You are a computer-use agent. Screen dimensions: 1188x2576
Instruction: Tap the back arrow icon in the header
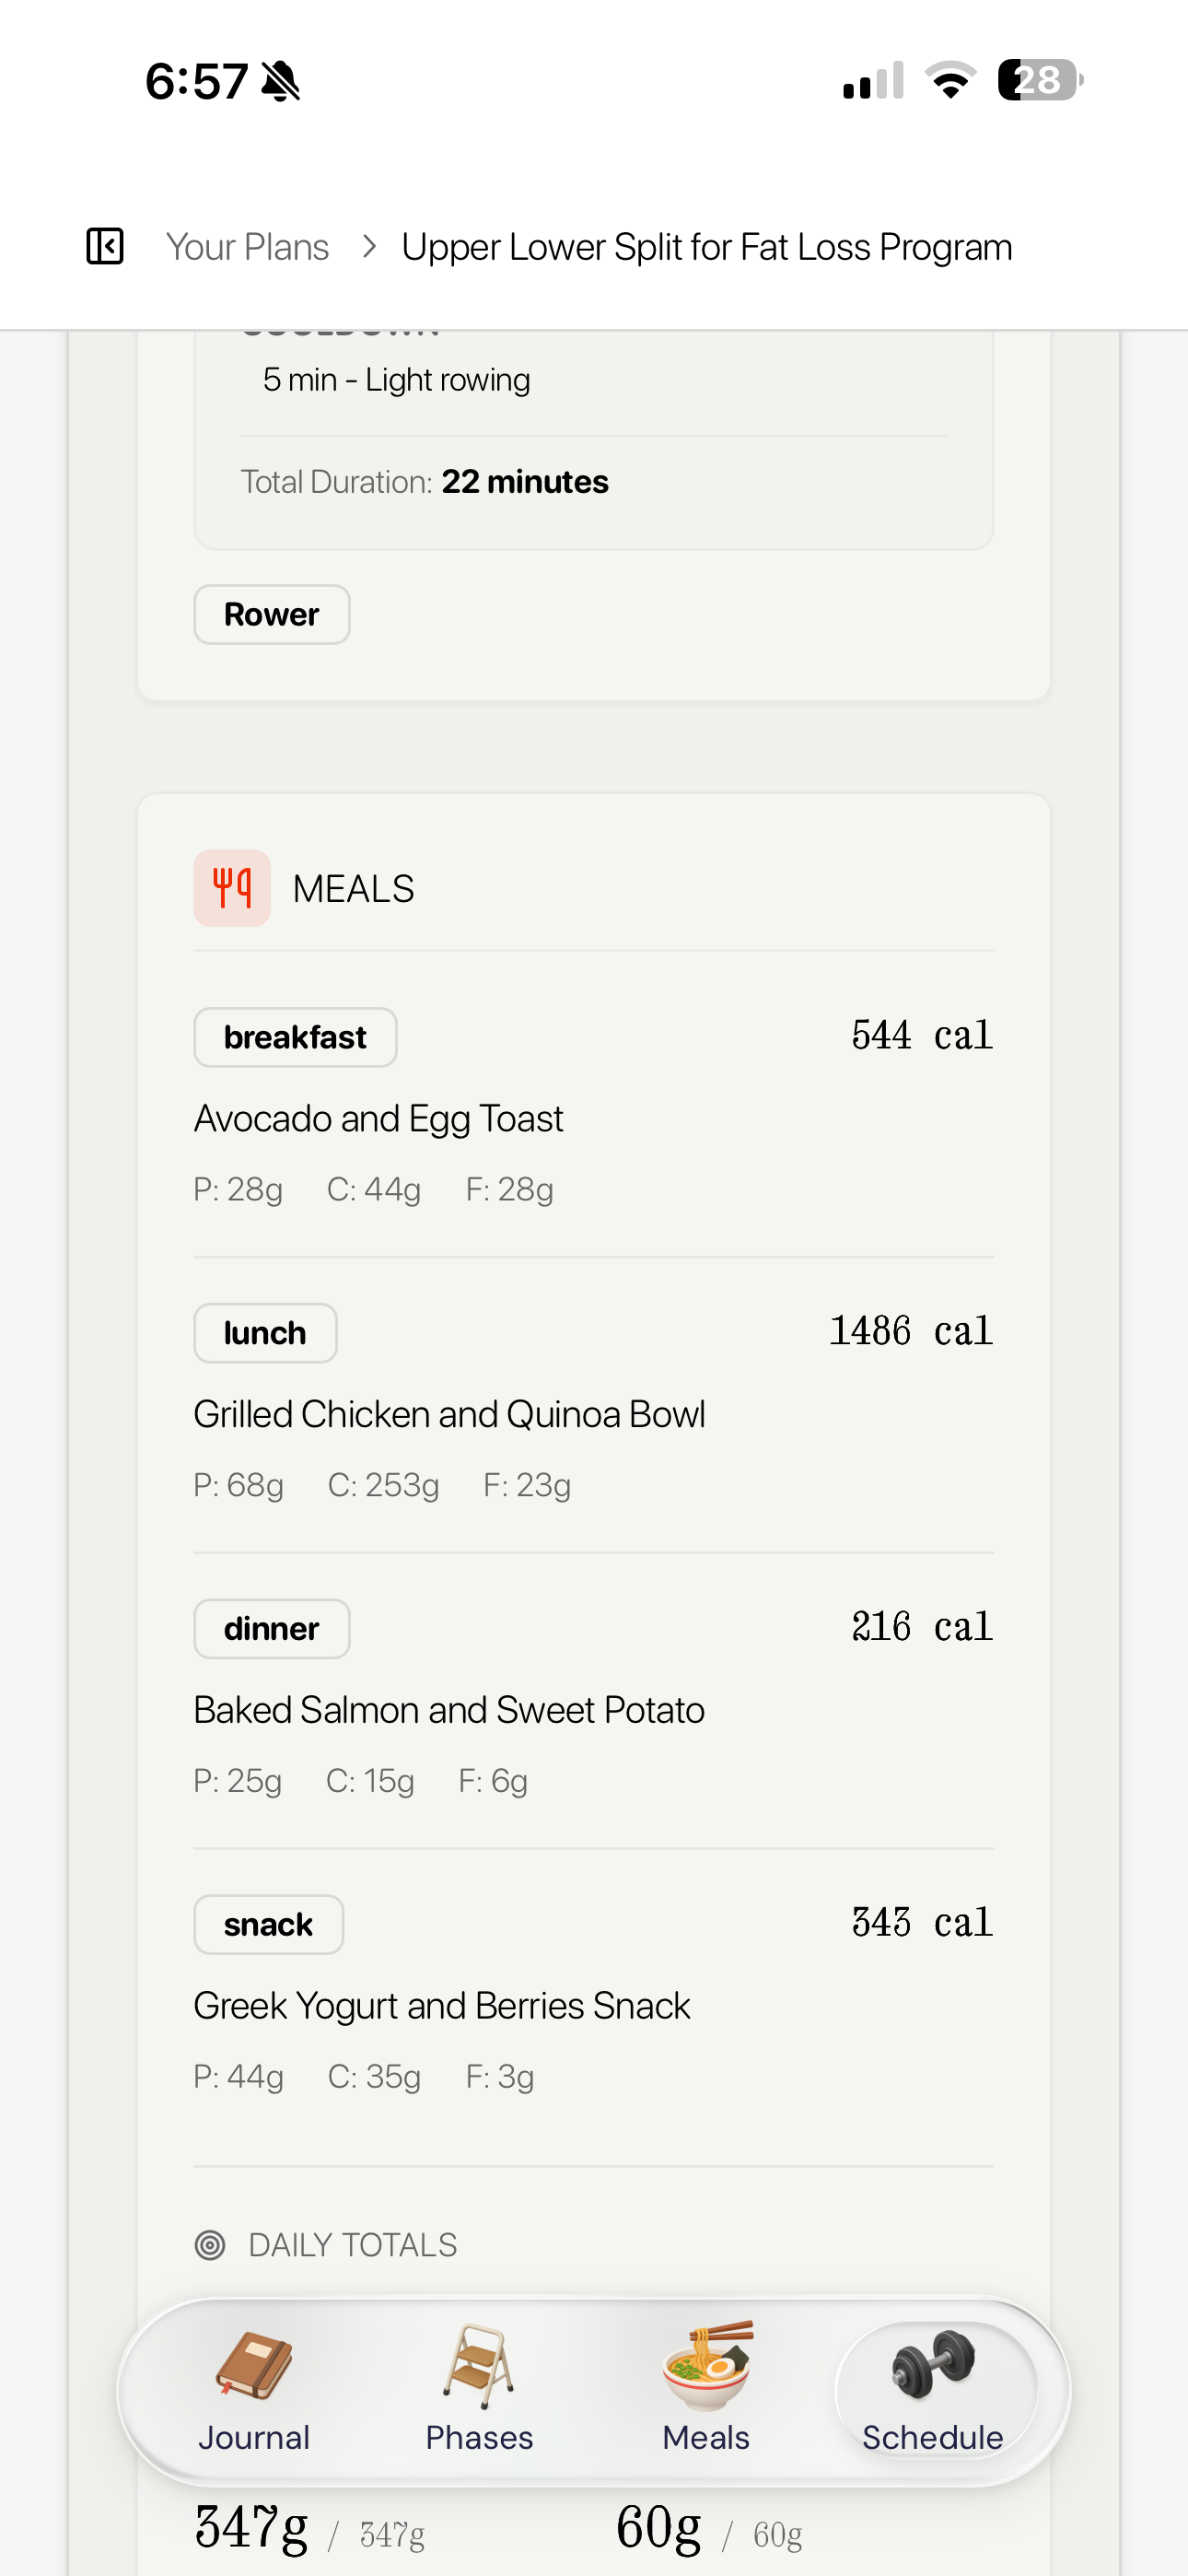click(x=105, y=246)
